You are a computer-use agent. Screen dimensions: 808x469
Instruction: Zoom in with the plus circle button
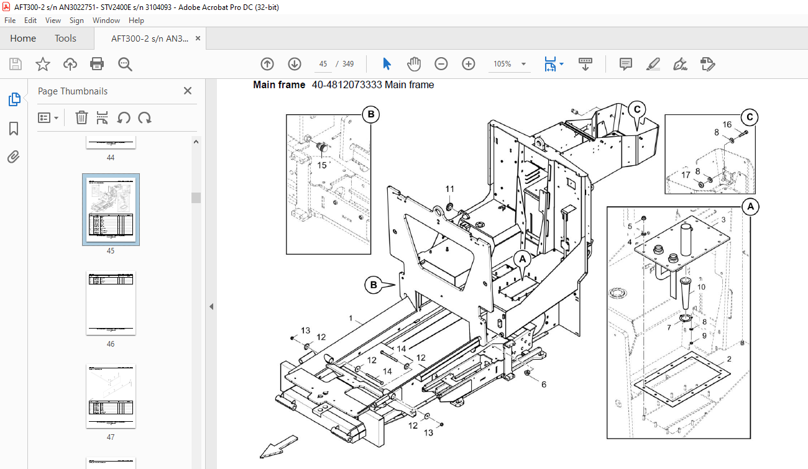[469, 64]
